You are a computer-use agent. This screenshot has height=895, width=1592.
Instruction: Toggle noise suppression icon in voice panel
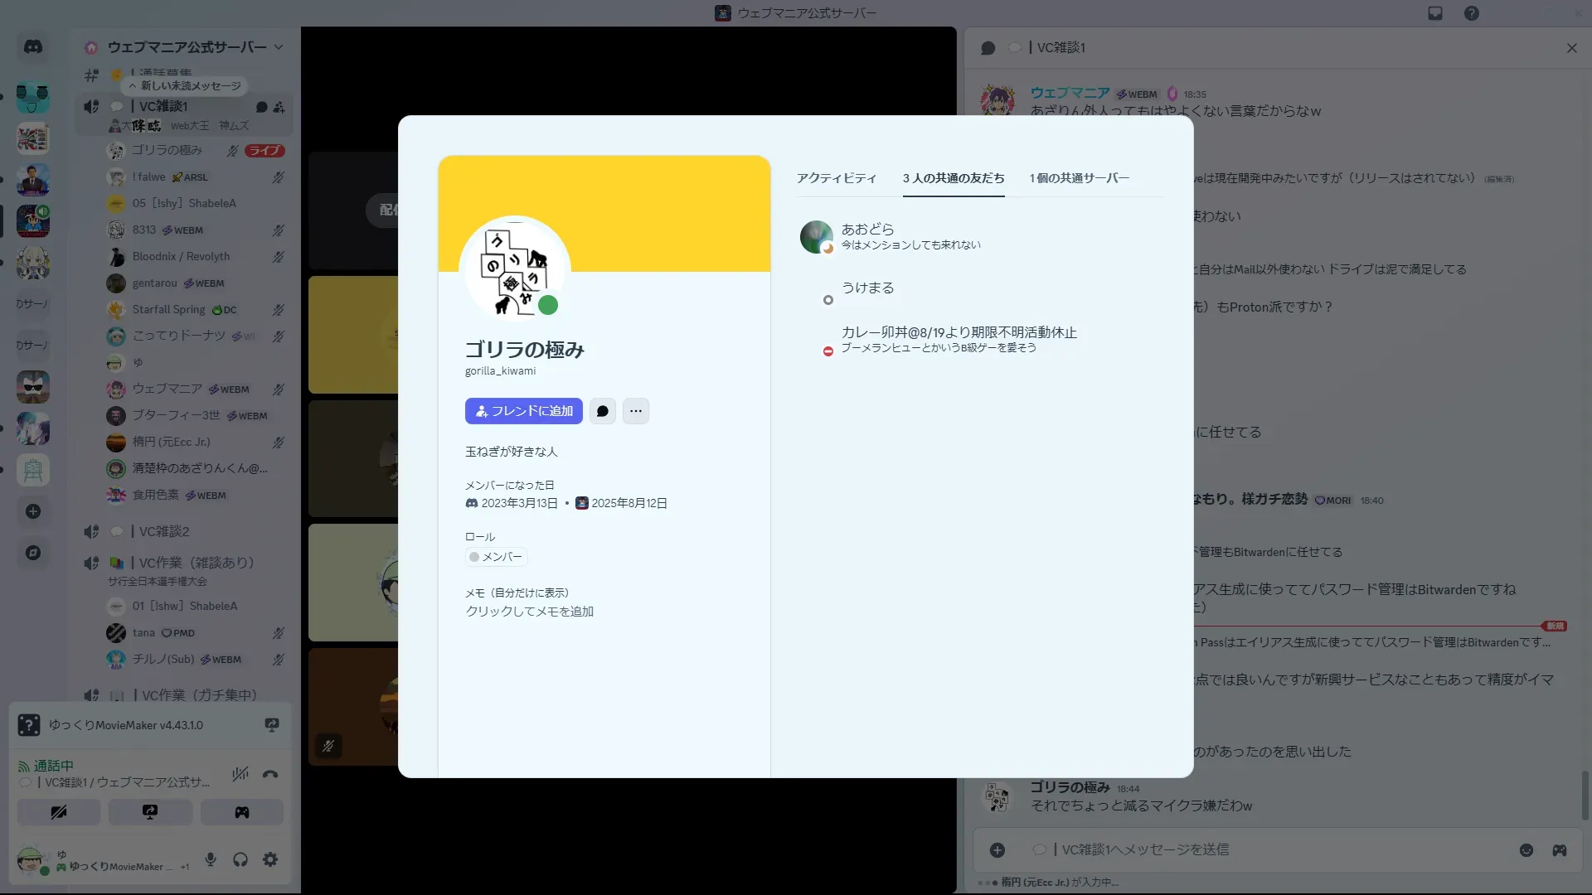[x=240, y=774]
